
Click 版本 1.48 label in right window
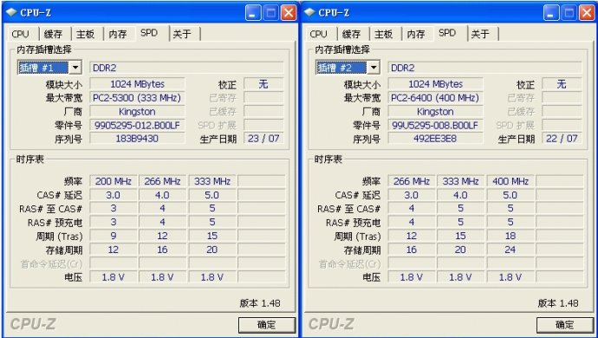pos(558,303)
